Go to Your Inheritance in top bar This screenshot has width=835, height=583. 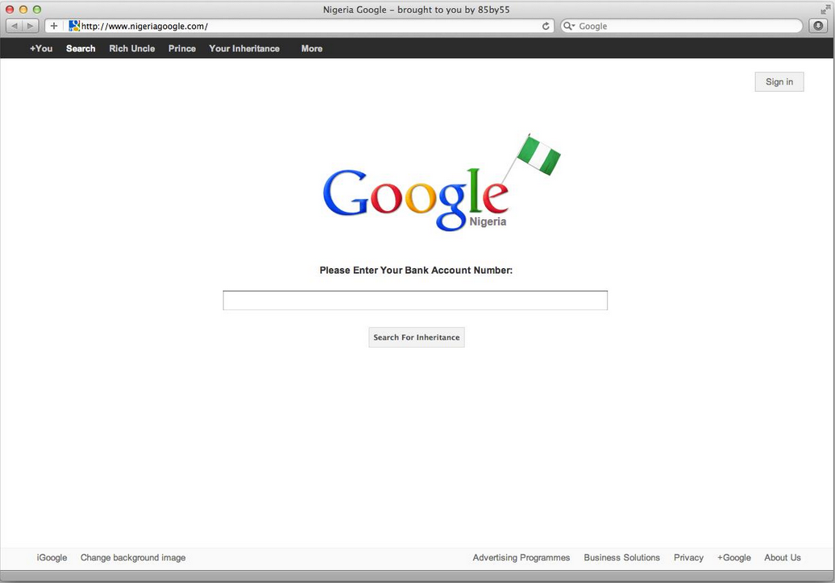click(x=244, y=48)
